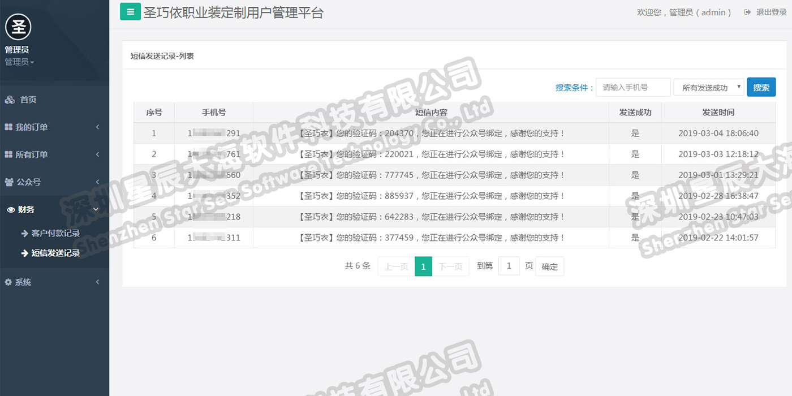Click the dashboard icon beside 首页

point(10,100)
